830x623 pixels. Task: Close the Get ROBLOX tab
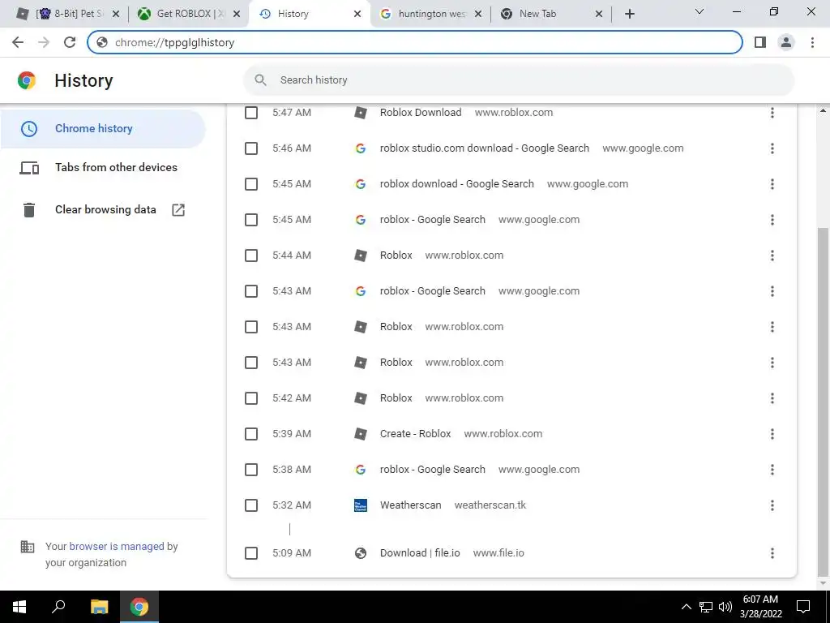[x=237, y=14]
